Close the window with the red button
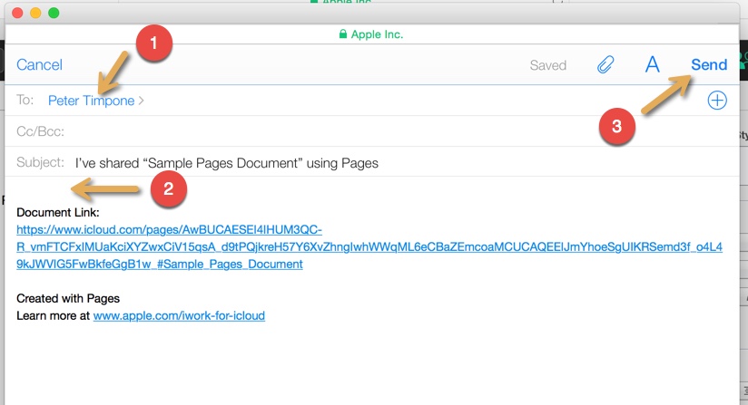748x405 pixels. pos(17,13)
